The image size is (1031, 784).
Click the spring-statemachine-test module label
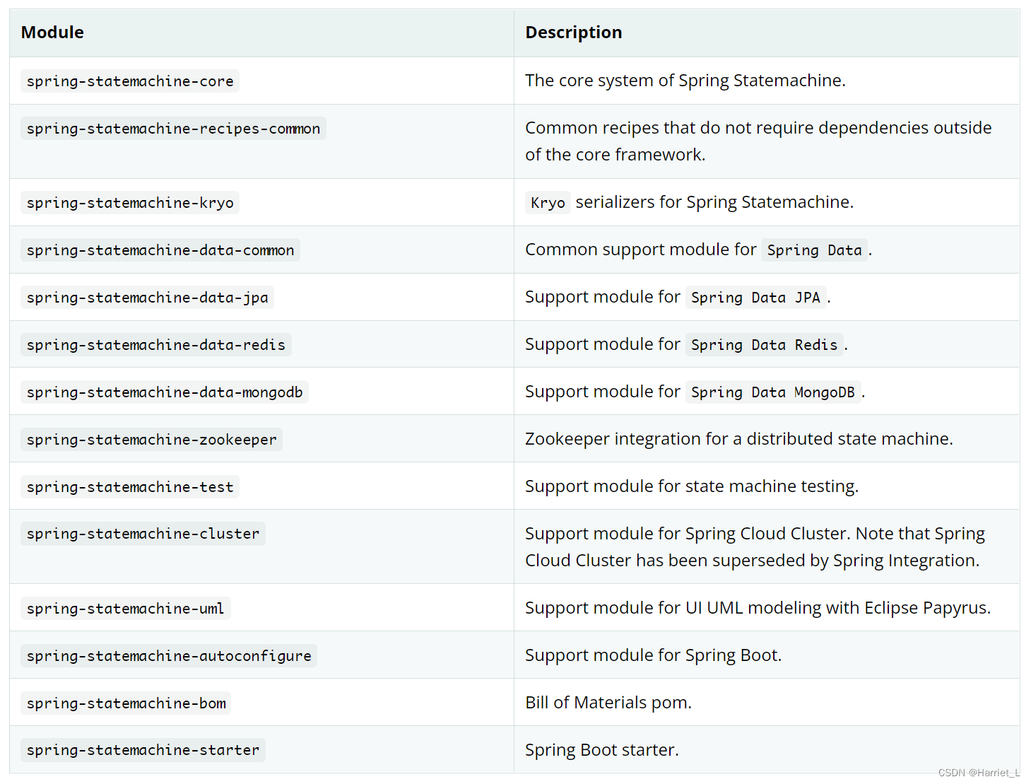130,487
